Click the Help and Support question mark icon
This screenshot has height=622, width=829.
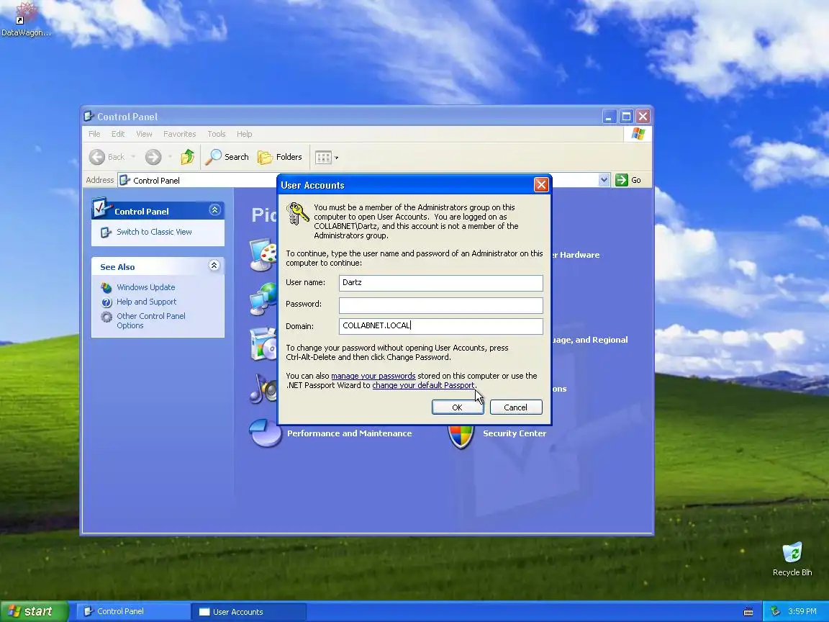107,302
